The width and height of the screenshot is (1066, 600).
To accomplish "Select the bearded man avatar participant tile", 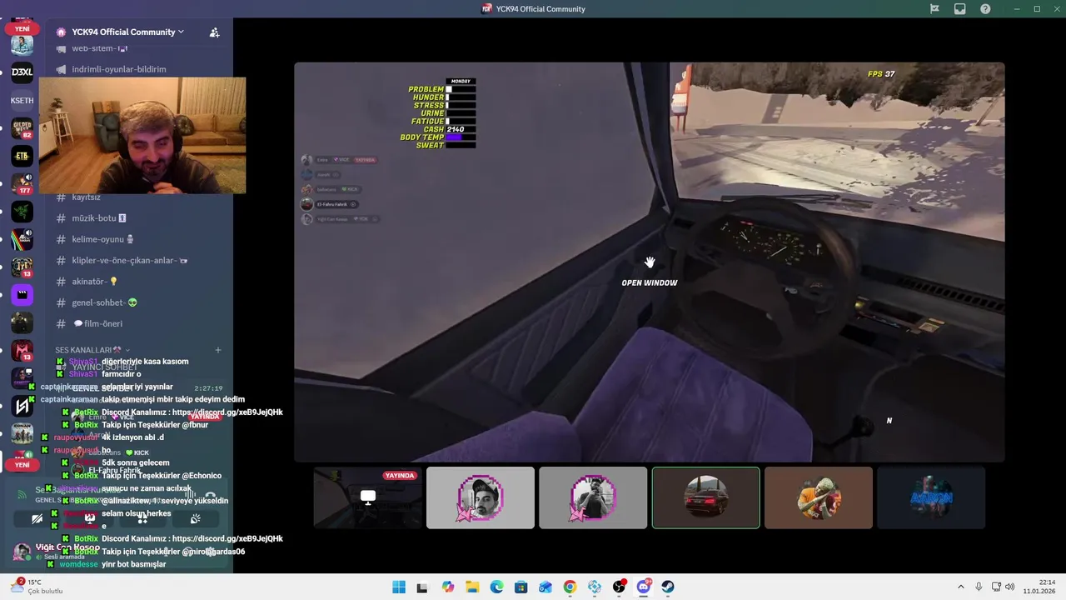I will point(481,497).
